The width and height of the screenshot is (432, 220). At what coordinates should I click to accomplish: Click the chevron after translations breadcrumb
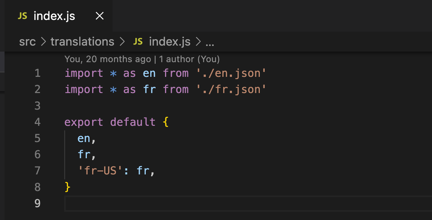point(122,42)
